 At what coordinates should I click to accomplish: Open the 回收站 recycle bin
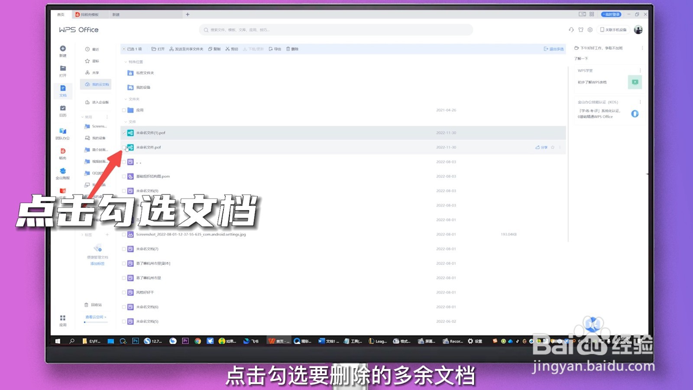(93, 305)
